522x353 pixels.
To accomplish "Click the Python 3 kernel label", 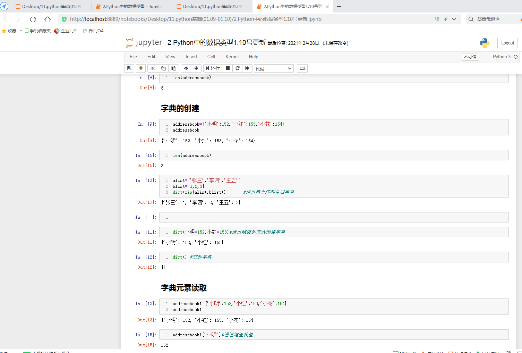I will [502, 57].
